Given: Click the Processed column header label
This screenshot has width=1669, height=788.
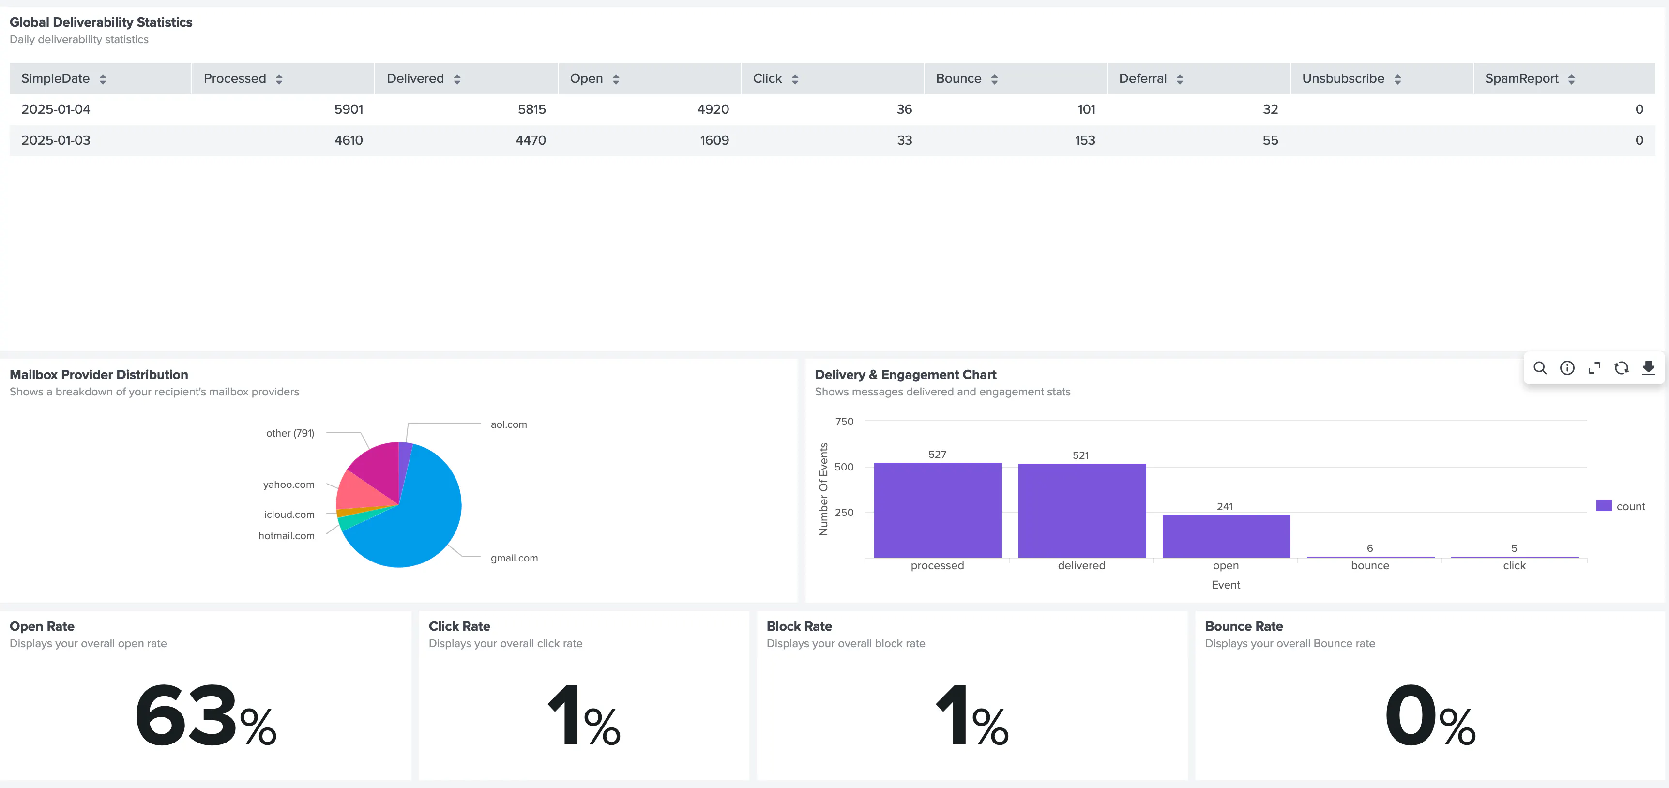Looking at the screenshot, I should 235,78.
